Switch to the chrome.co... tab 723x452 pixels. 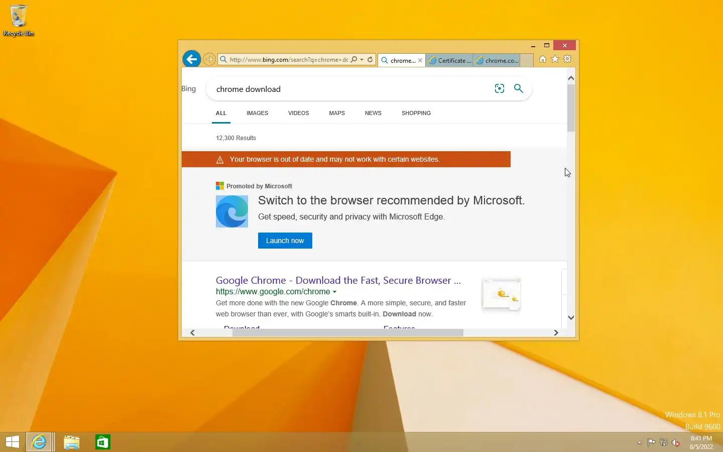[x=497, y=60]
